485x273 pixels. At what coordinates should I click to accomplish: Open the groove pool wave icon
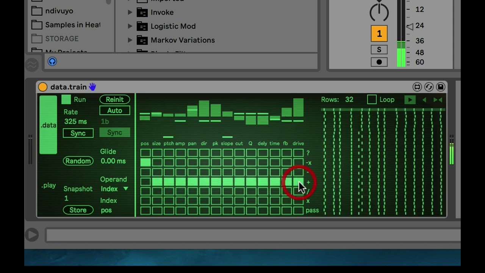click(x=32, y=65)
